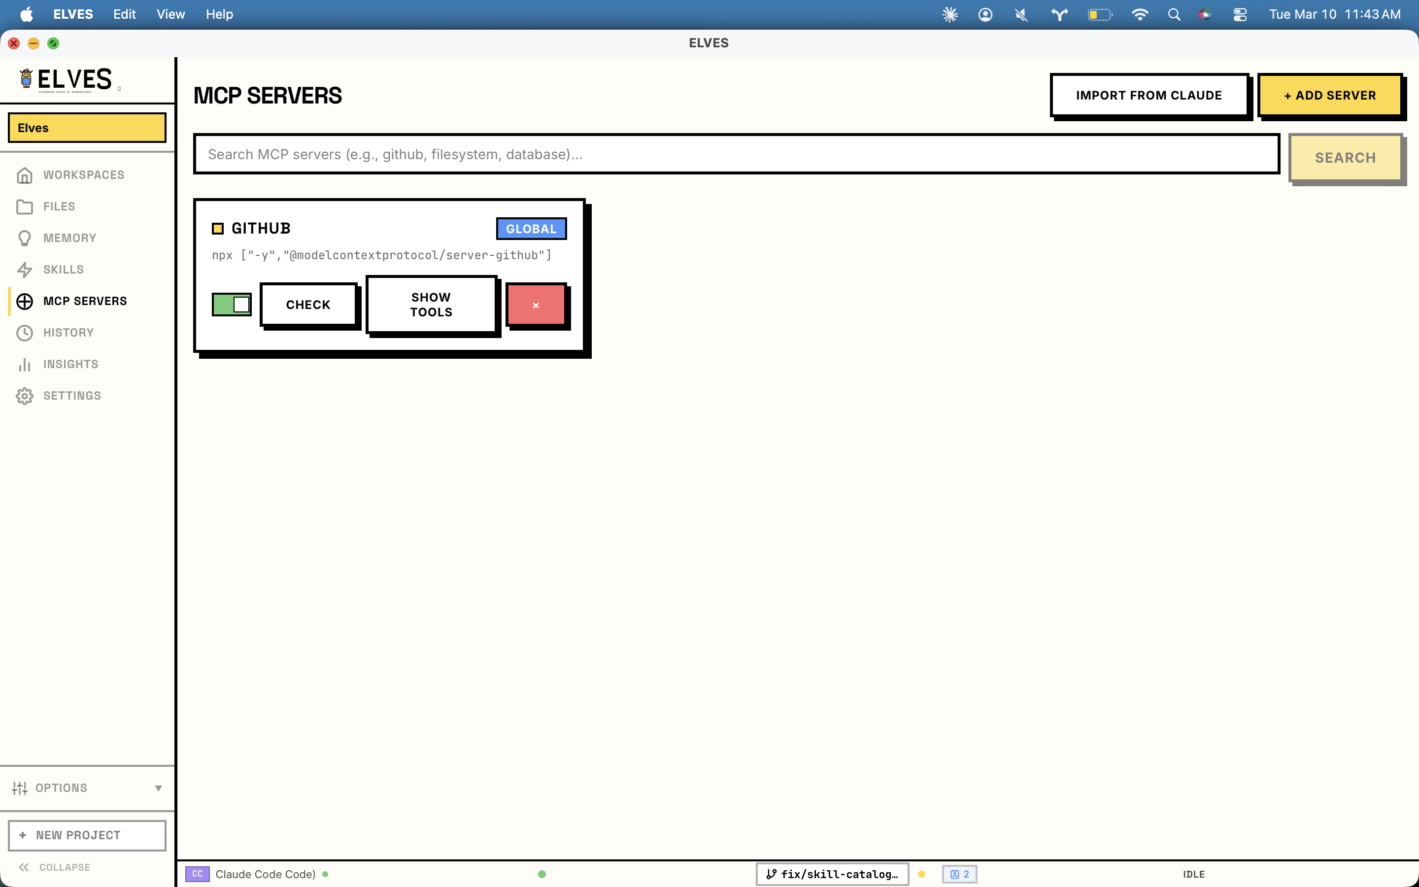
Task: Open the Settings gear icon
Action: tap(25, 396)
